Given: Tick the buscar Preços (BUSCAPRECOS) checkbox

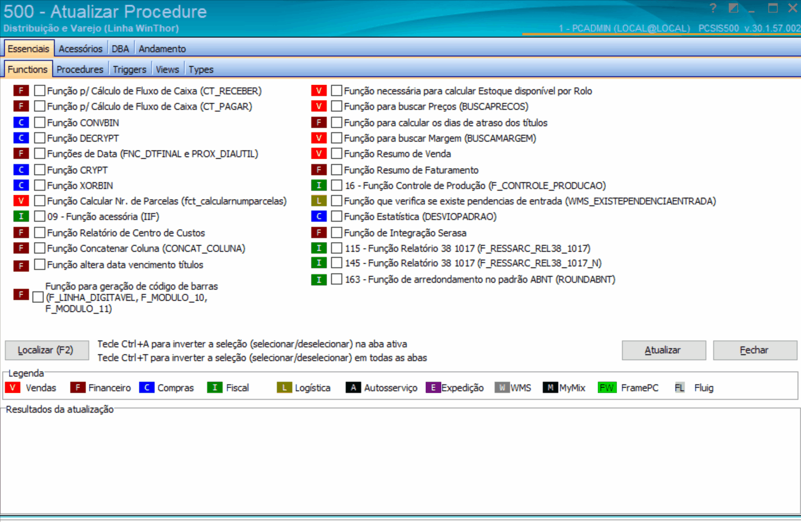Looking at the screenshot, I should tap(337, 106).
